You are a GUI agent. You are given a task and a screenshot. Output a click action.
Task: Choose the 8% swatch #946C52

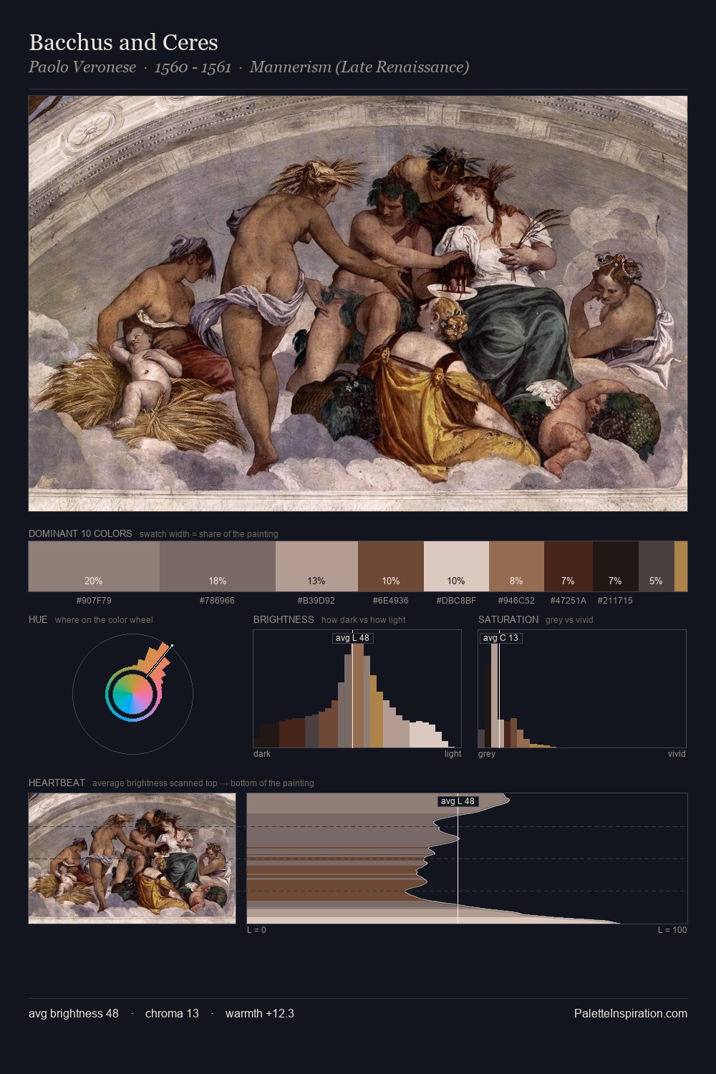click(516, 566)
